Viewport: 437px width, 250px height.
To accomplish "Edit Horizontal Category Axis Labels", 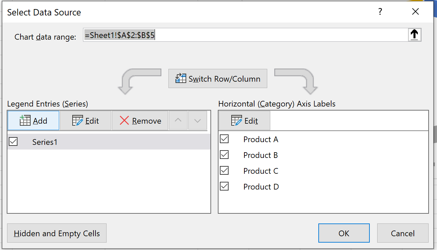I will pos(244,121).
